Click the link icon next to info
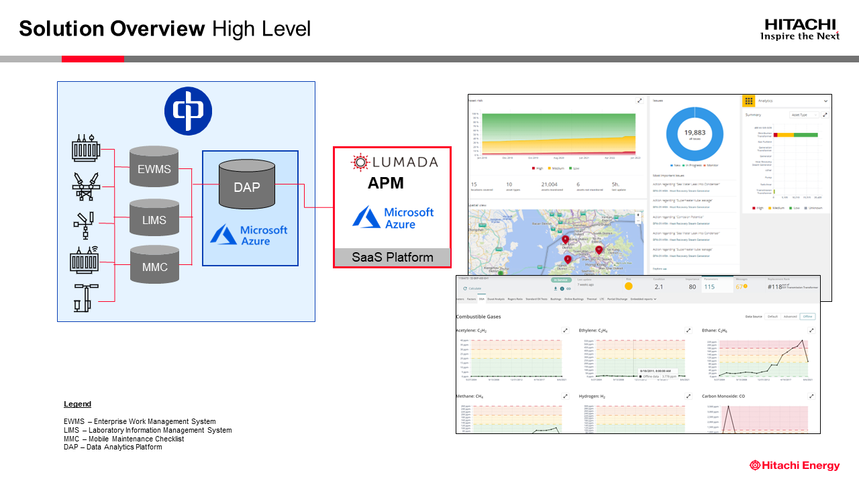This screenshot has width=859, height=483. [x=568, y=288]
